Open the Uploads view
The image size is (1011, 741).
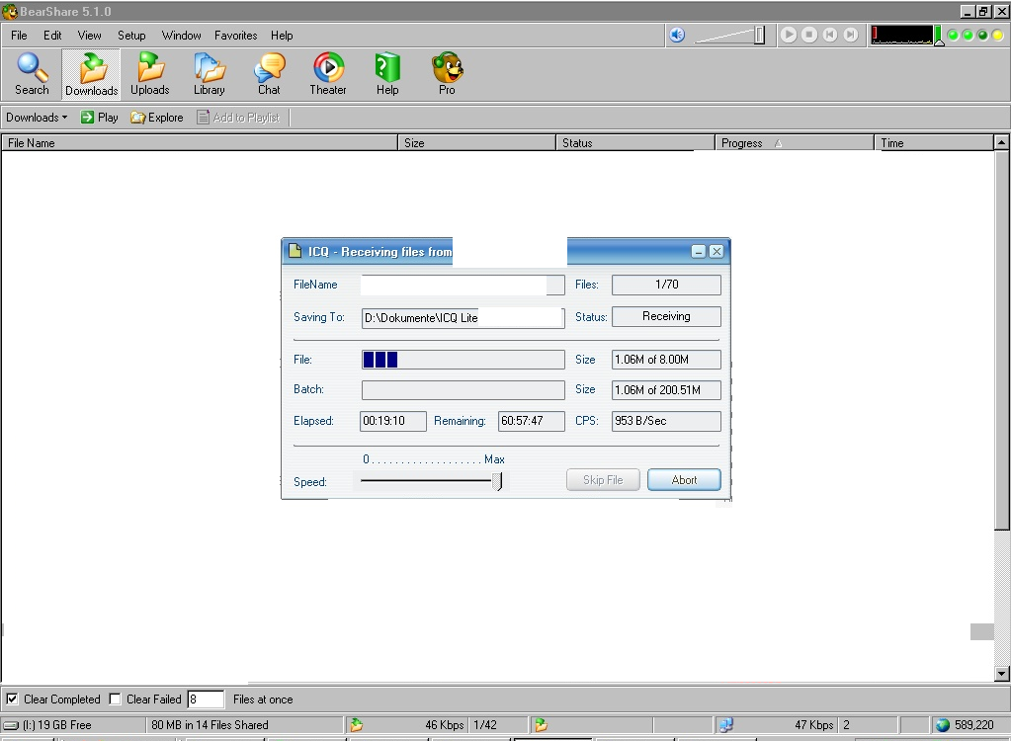coord(149,74)
